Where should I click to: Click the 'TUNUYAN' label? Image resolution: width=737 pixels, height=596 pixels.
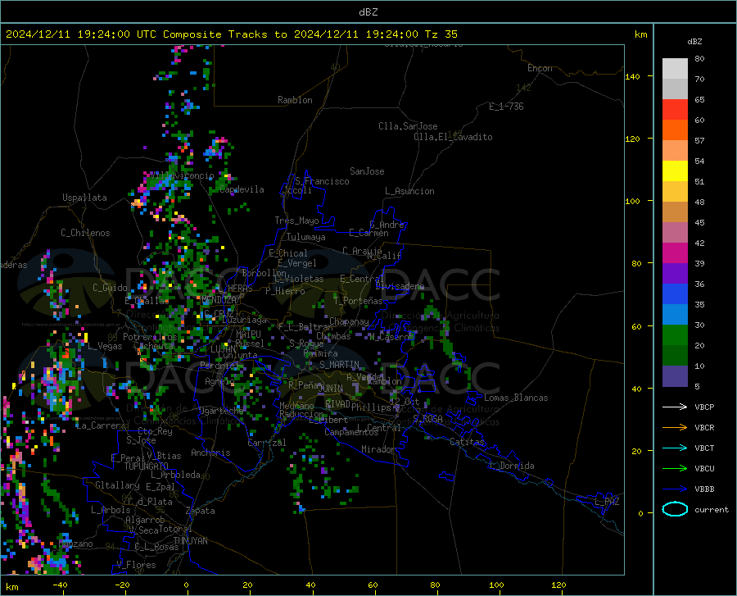(x=190, y=541)
